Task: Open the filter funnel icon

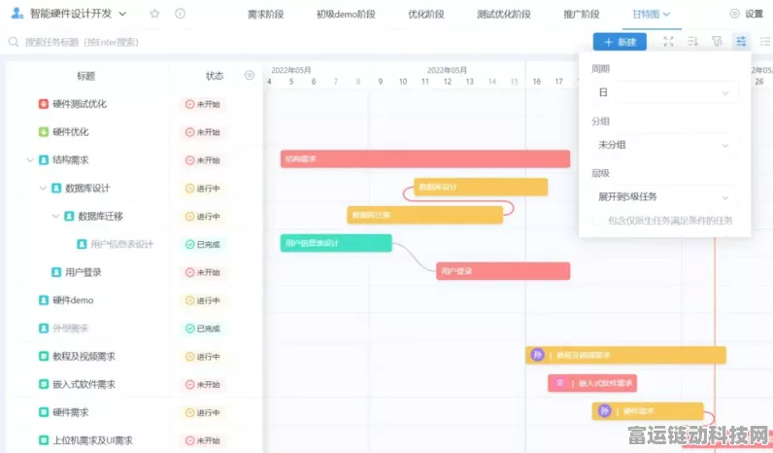Action: [717, 42]
